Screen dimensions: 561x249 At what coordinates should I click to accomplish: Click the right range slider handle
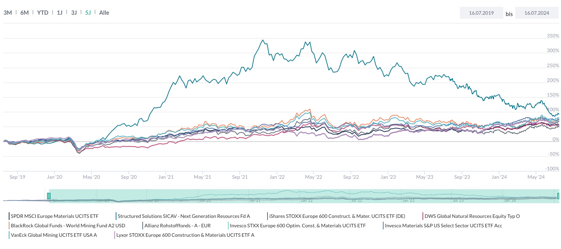pyautogui.click(x=558, y=196)
